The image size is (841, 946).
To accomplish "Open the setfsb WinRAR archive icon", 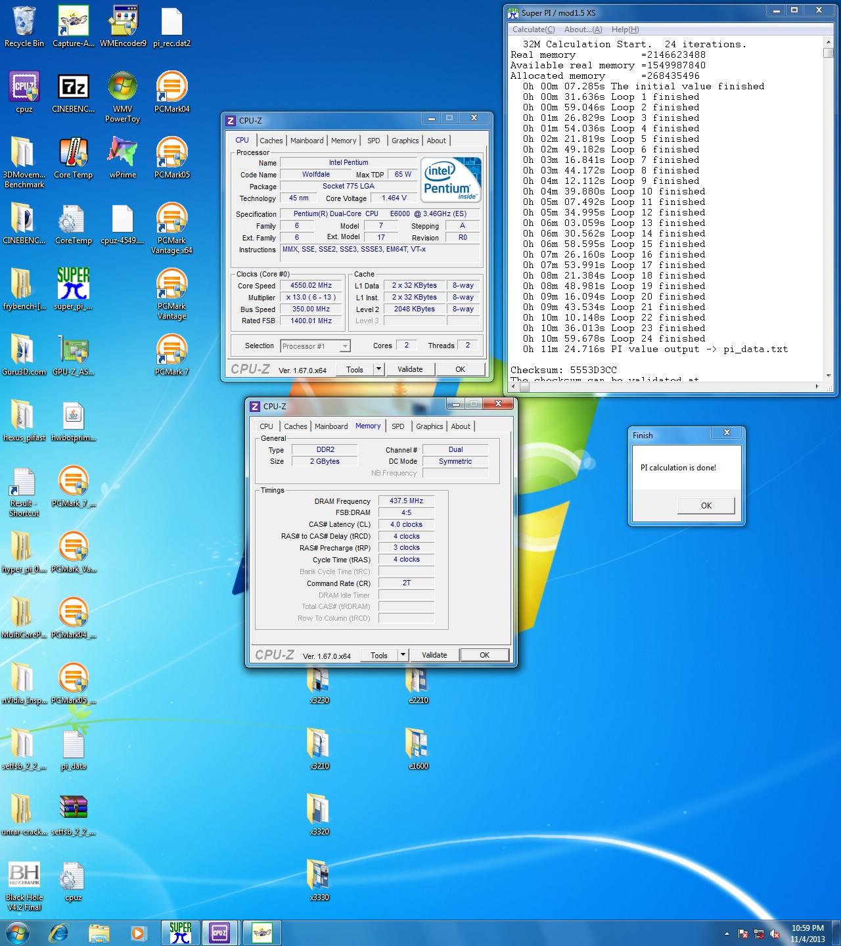I will [73, 815].
